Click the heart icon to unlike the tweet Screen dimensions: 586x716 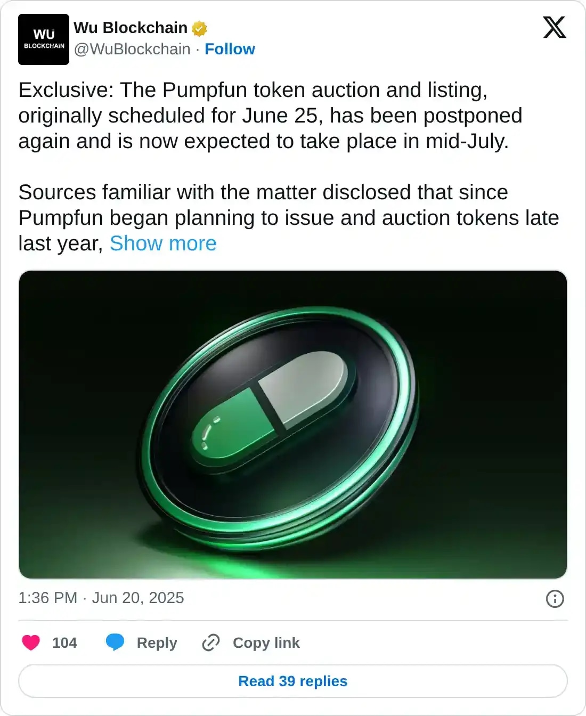[x=30, y=642]
